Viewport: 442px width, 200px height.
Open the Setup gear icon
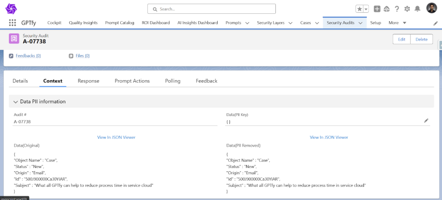click(407, 9)
